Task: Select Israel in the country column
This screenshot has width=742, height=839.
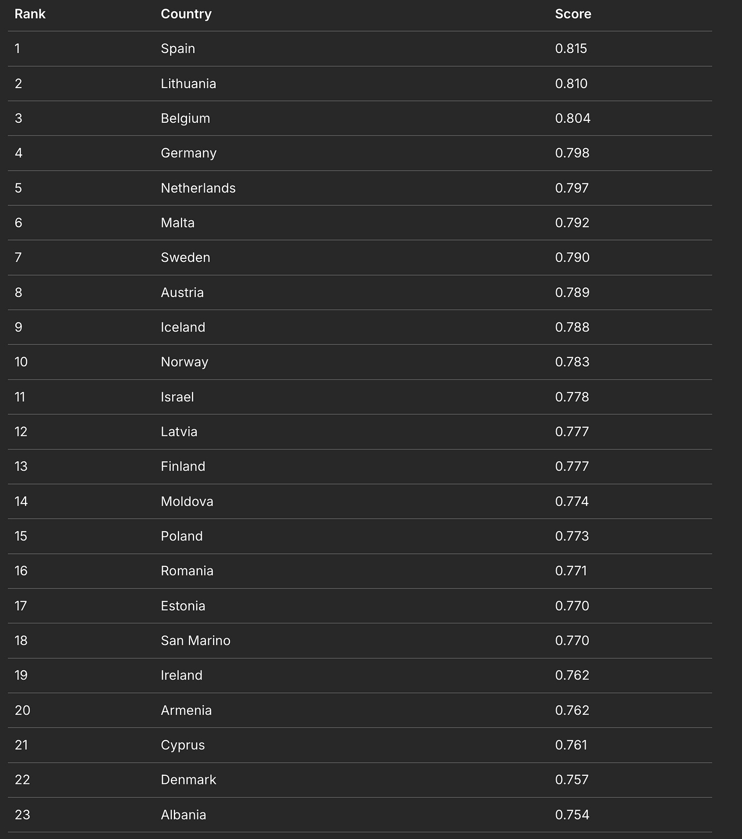Action: [177, 397]
